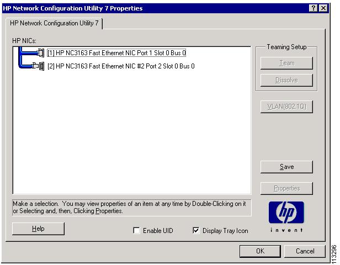Toggle the Enable UID checkbox

click(136, 230)
